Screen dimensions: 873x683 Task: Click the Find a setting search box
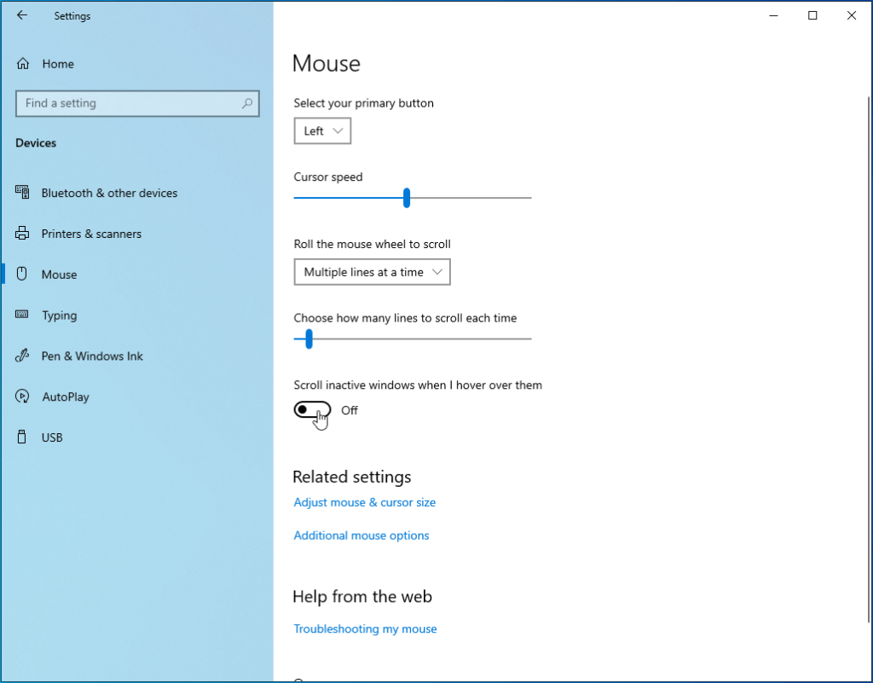[137, 103]
